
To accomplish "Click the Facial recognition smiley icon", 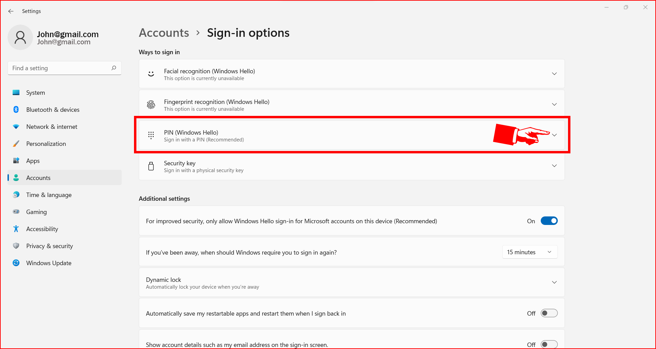I will (151, 74).
